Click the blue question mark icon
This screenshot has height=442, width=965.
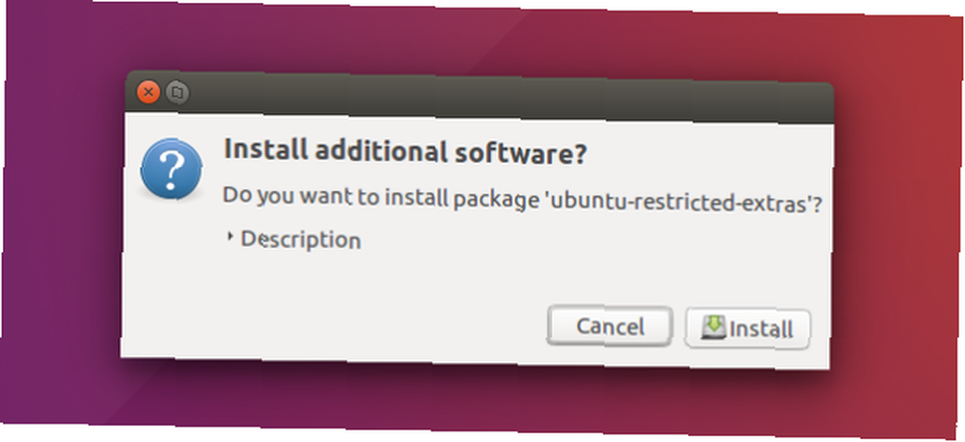click(171, 168)
